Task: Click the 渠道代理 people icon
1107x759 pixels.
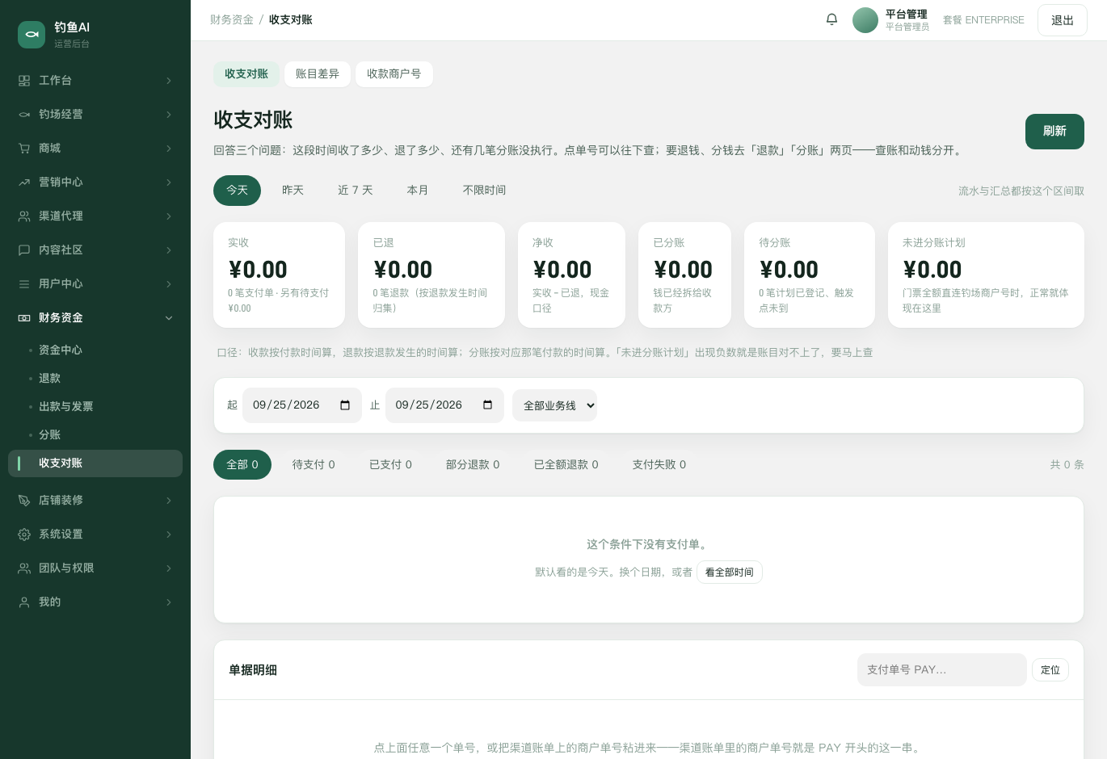Action: pyautogui.click(x=24, y=216)
